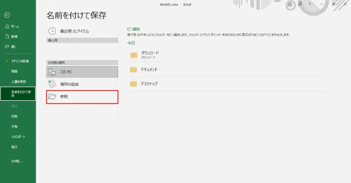Image resolution: width=351 pixels, height=183 pixels.
Task: Open the ダウンロード folder entry
Action: point(226,55)
